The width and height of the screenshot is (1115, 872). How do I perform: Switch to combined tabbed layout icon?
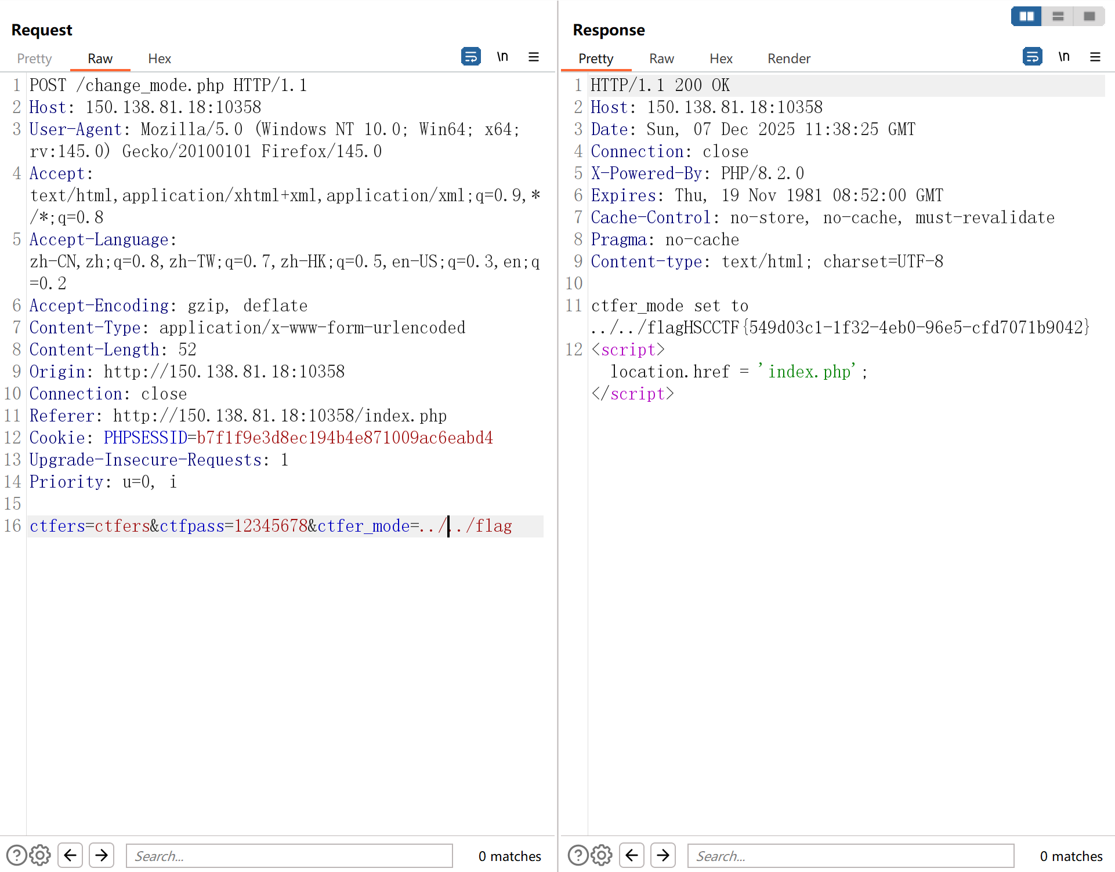click(1089, 16)
